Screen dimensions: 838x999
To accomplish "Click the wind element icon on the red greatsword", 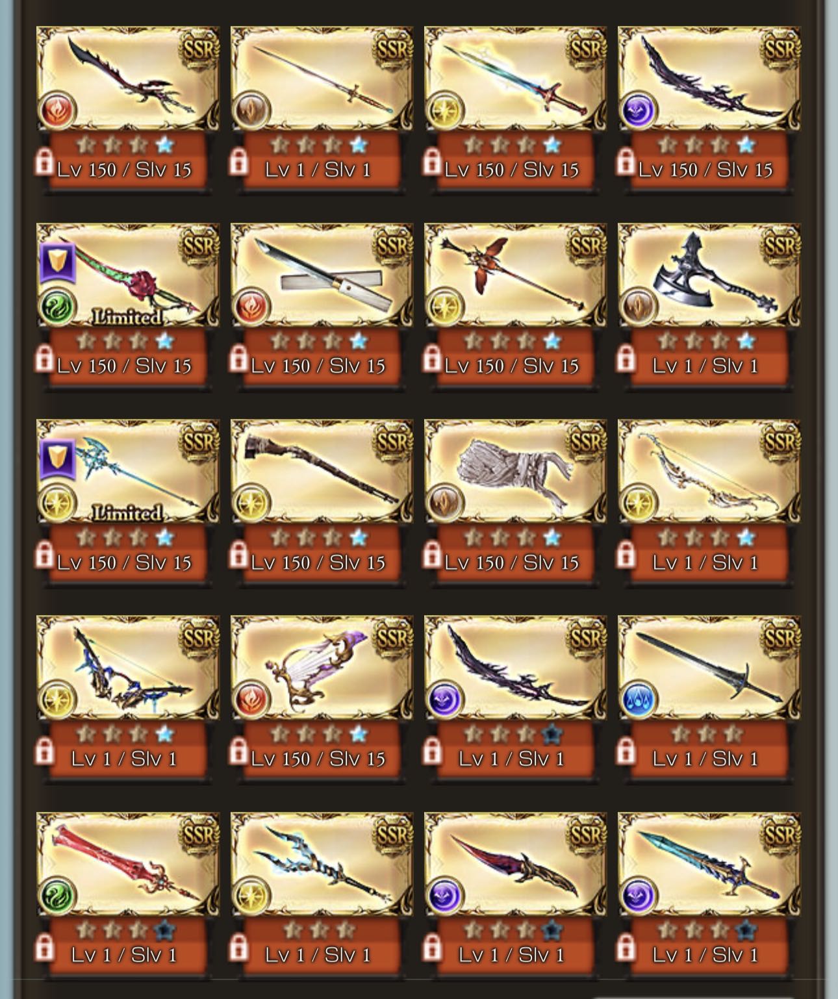I will click(x=57, y=896).
